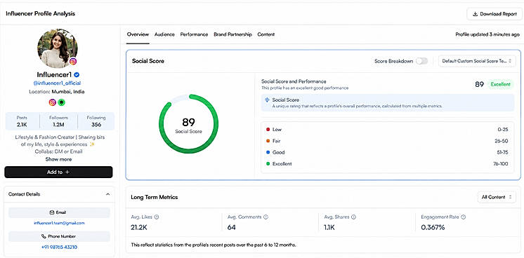Click the envelope icon in Email label
The height and width of the screenshot is (258, 524).
click(52, 212)
